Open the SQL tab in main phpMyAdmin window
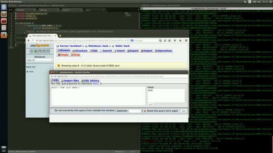Viewport: 273px width, 153px height. tap(94, 51)
